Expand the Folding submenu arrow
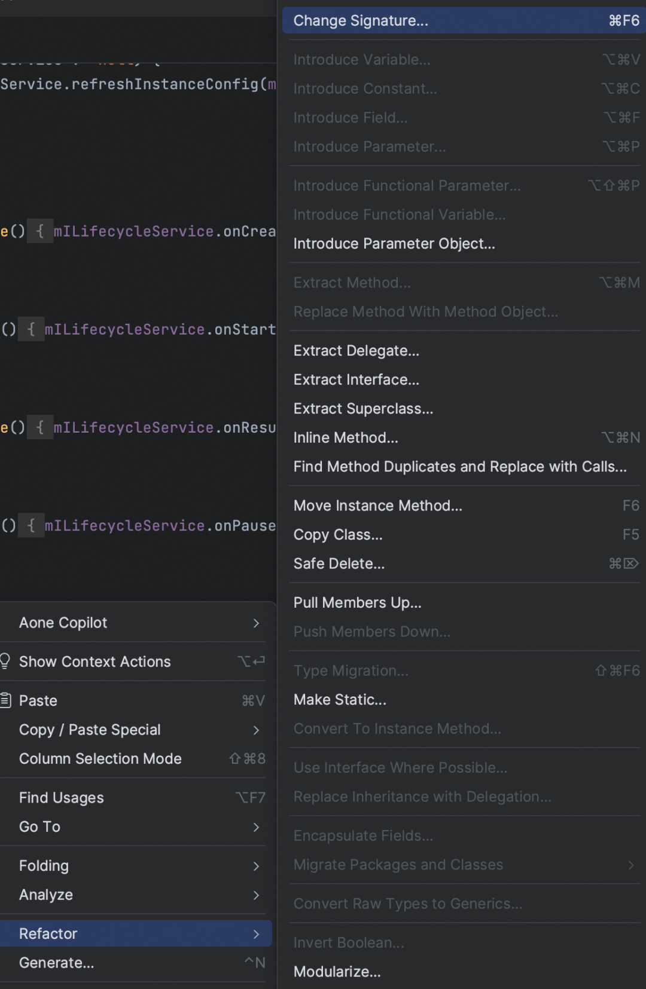Image resolution: width=646 pixels, height=989 pixels. click(x=256, y=866)
